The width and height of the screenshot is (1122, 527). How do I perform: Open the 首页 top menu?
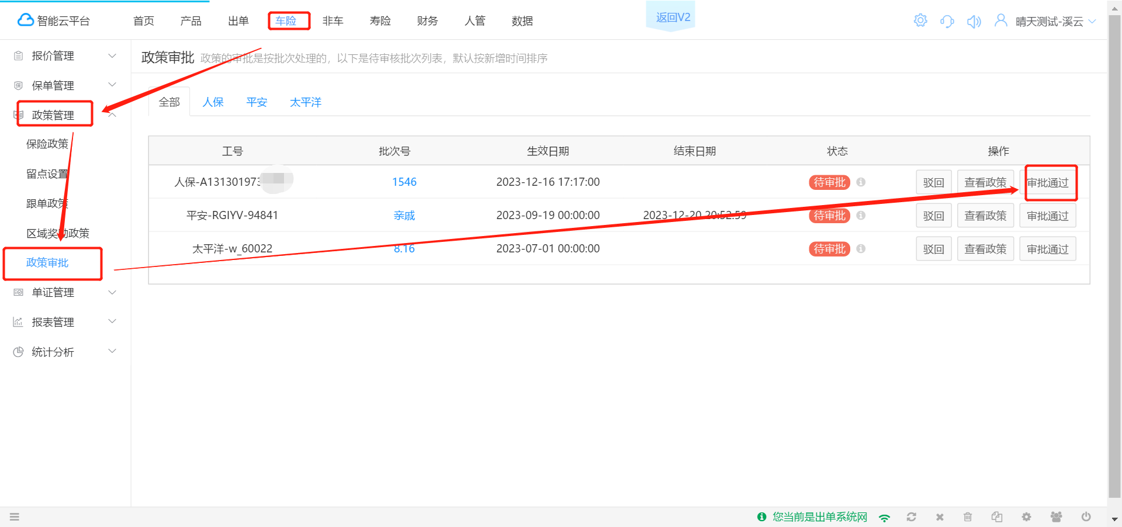click(144, 21)
